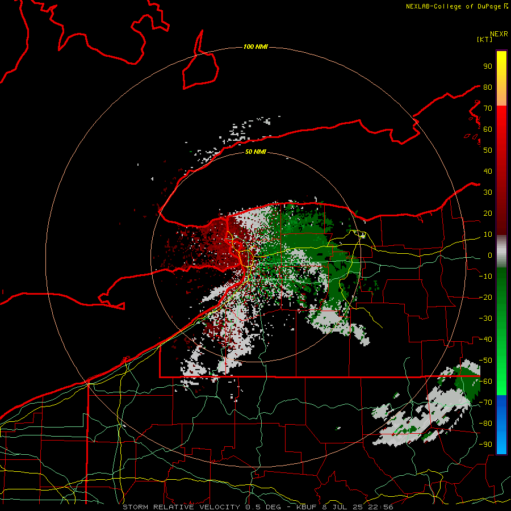Click the -50 value on the velocity scale
Image resolution: width=511 pixels, height=511 pixels.
[485, 361]
